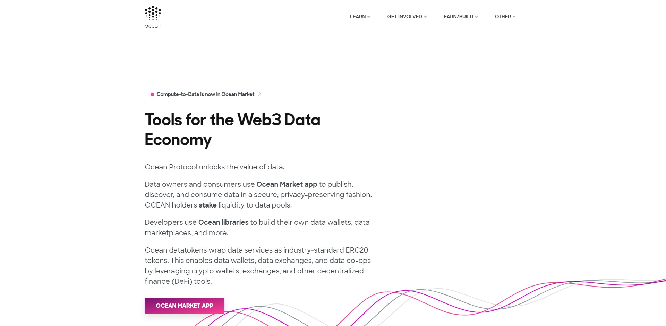Follow the bold "Ocean Market app" text link

[x=287, y=184]
